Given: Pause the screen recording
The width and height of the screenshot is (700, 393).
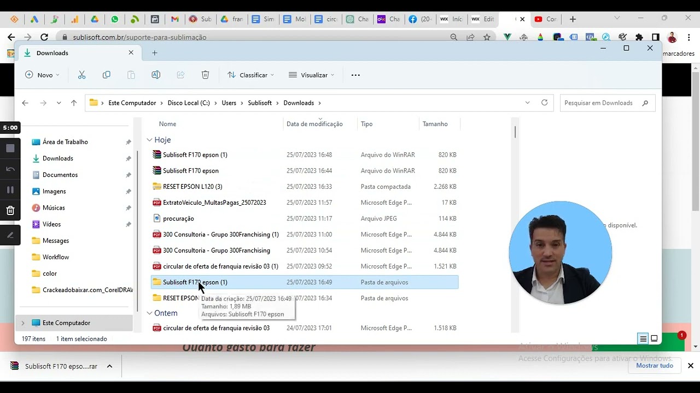Looking at the screenshot, I should click(10, 189).
